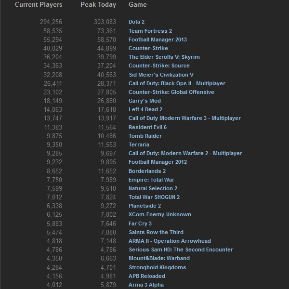Viewport: 289px width, 289px height.
Task: Open Natural Selection 2 game page
Action: click(153, 188)
